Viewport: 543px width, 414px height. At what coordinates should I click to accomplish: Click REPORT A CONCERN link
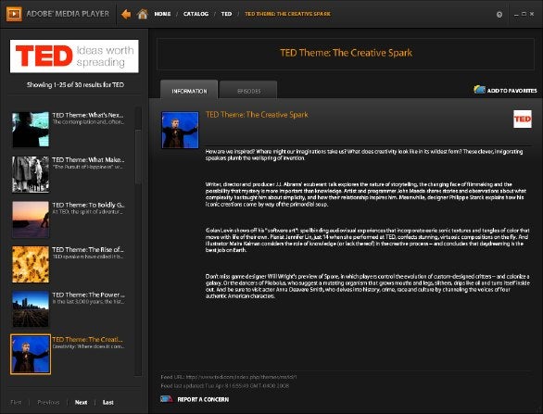pyautogui.click(x=203, y=399)
